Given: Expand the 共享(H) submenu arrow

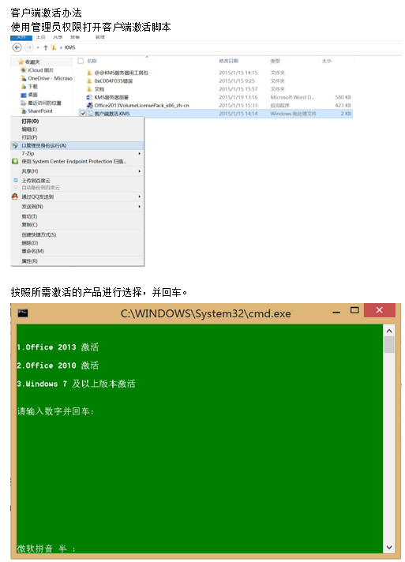Looking at the screenshot, I should pyautogui.click(x=140, y=171).
